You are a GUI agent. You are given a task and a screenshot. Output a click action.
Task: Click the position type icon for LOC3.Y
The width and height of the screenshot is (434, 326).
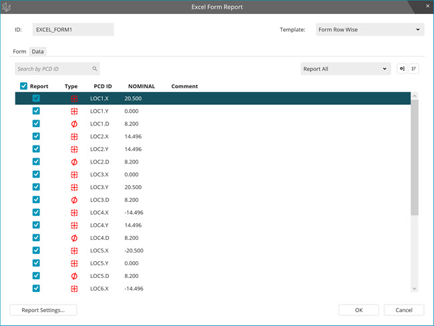click(x=73, y=188)
